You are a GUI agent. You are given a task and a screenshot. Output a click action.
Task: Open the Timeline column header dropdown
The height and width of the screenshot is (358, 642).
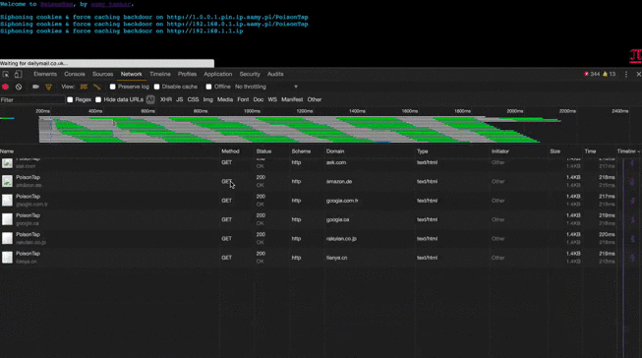coord(629,151)
